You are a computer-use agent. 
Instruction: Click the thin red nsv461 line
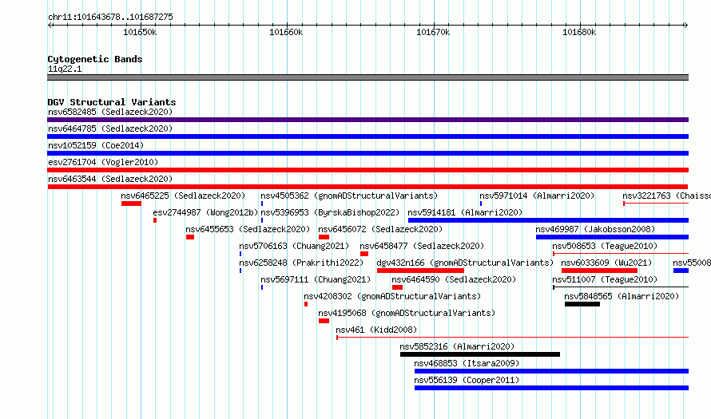click(x=512, y=337)
